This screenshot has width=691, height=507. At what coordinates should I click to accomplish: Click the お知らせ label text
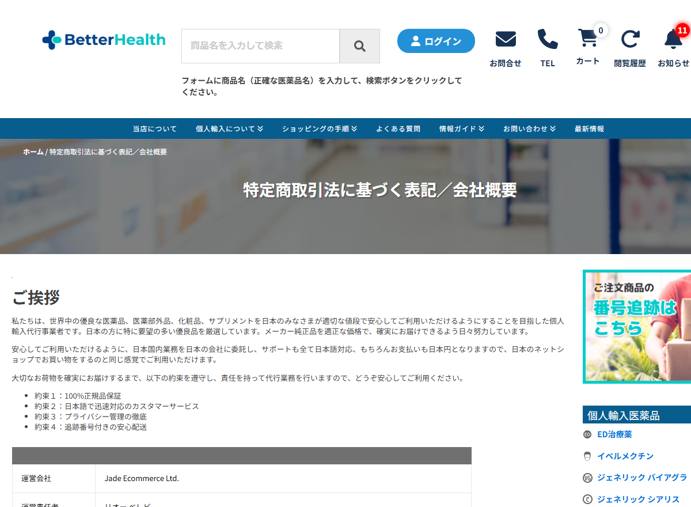pyautogui.click(x=673, y=63)
